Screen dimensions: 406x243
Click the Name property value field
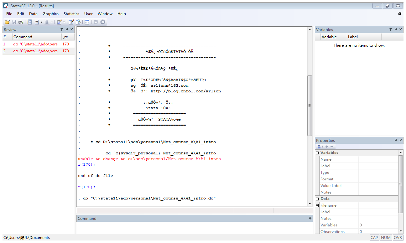378,159
